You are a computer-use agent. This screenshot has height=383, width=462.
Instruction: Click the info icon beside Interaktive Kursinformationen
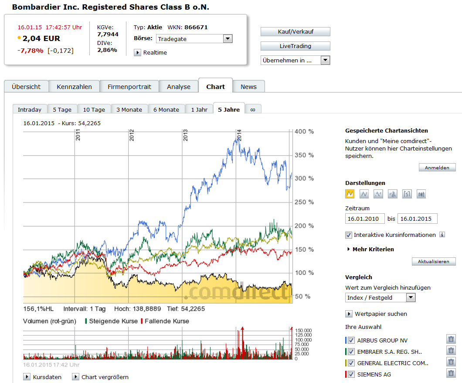click(x=442, y=235)
